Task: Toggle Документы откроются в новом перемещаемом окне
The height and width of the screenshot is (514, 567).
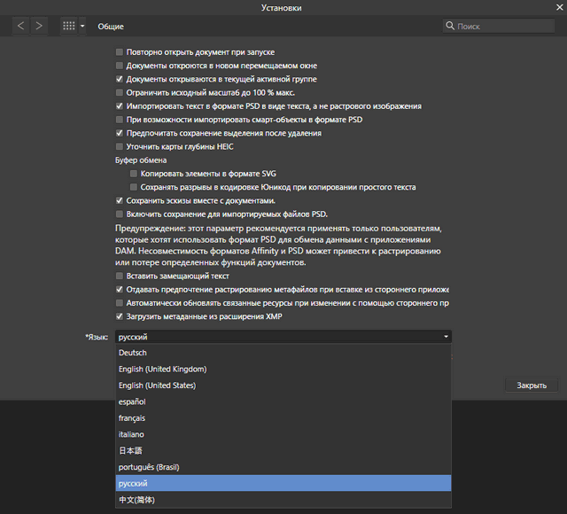Action: 120,66
